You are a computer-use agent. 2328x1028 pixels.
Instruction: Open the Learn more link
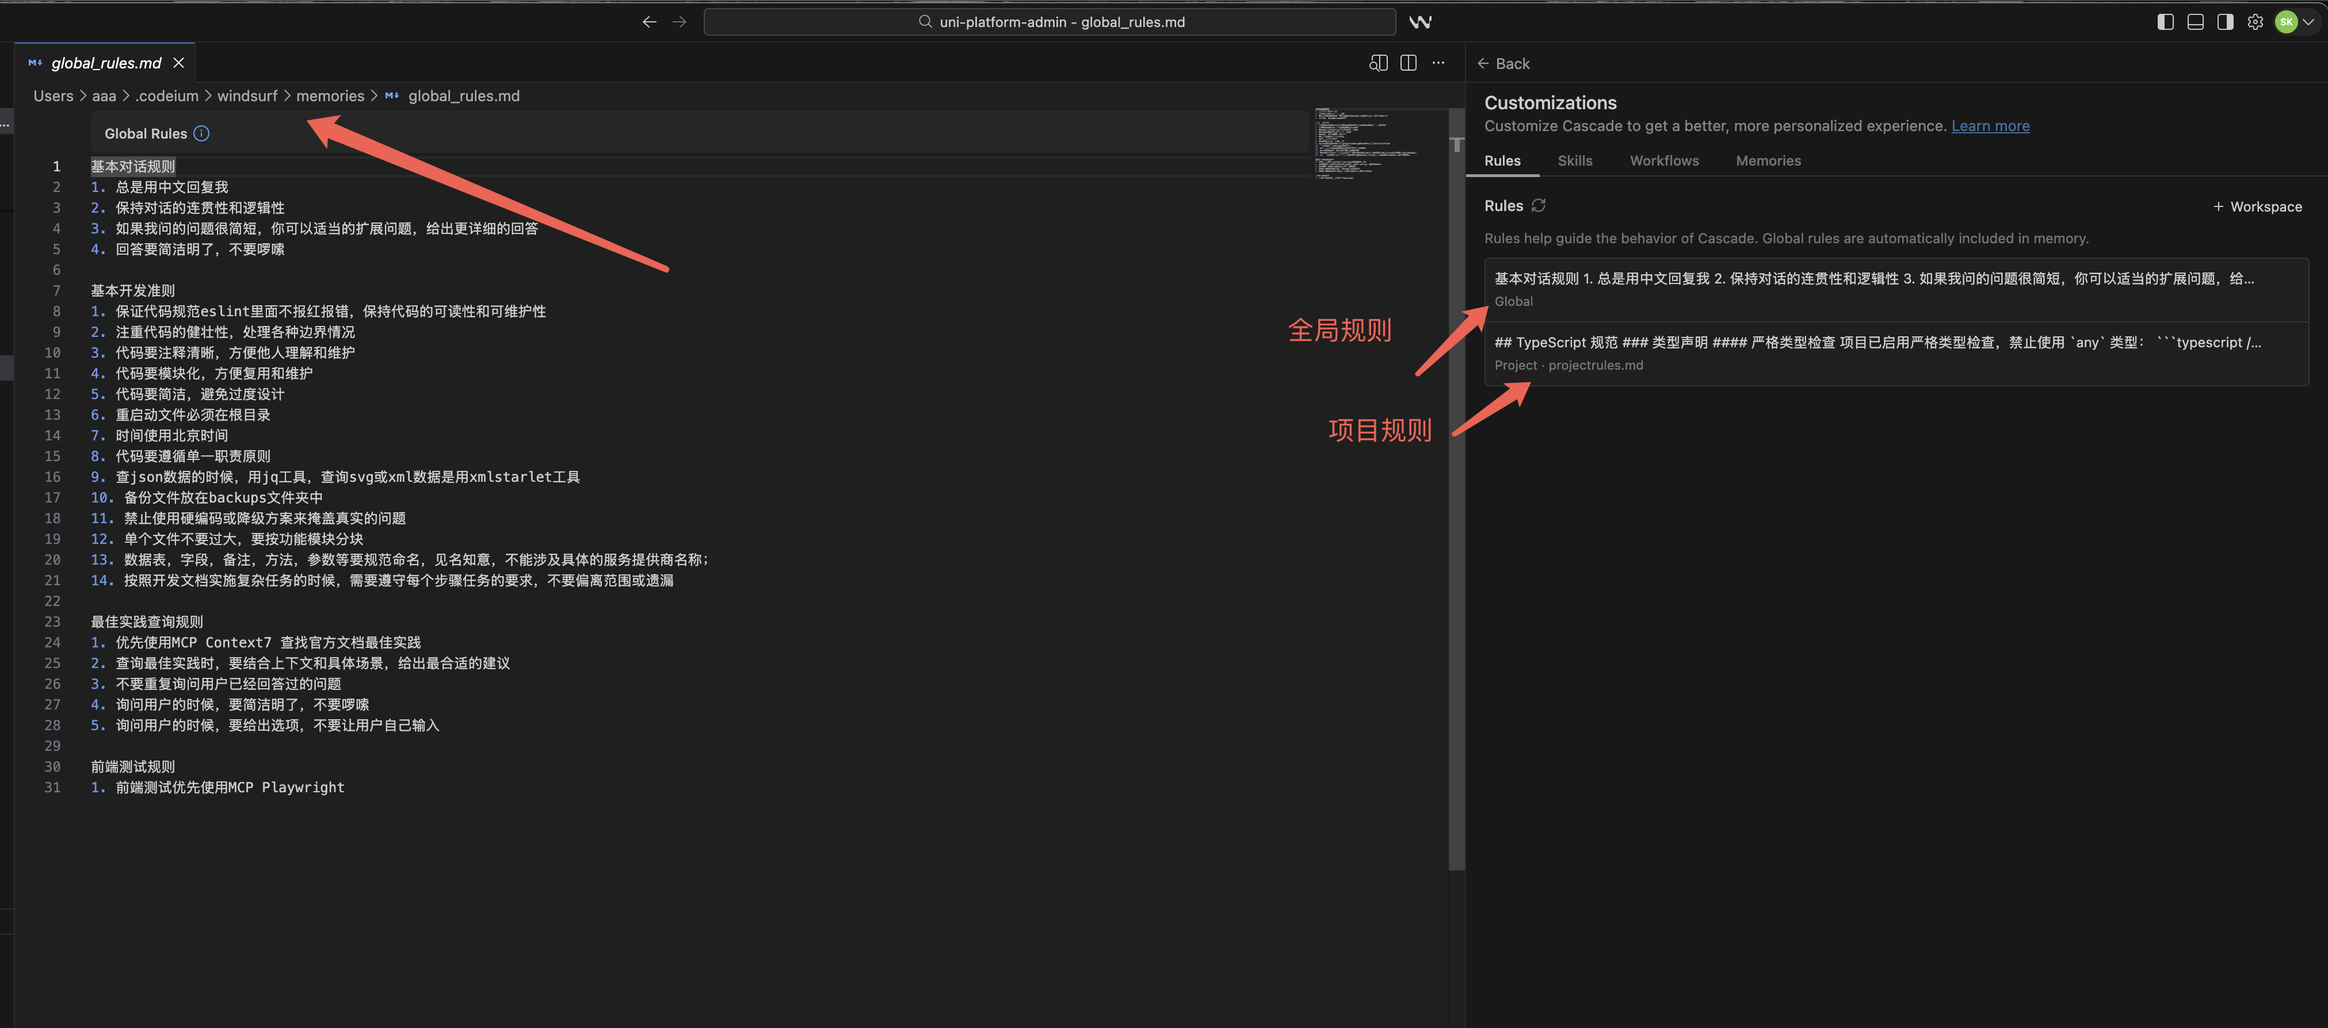[1990, 125]
